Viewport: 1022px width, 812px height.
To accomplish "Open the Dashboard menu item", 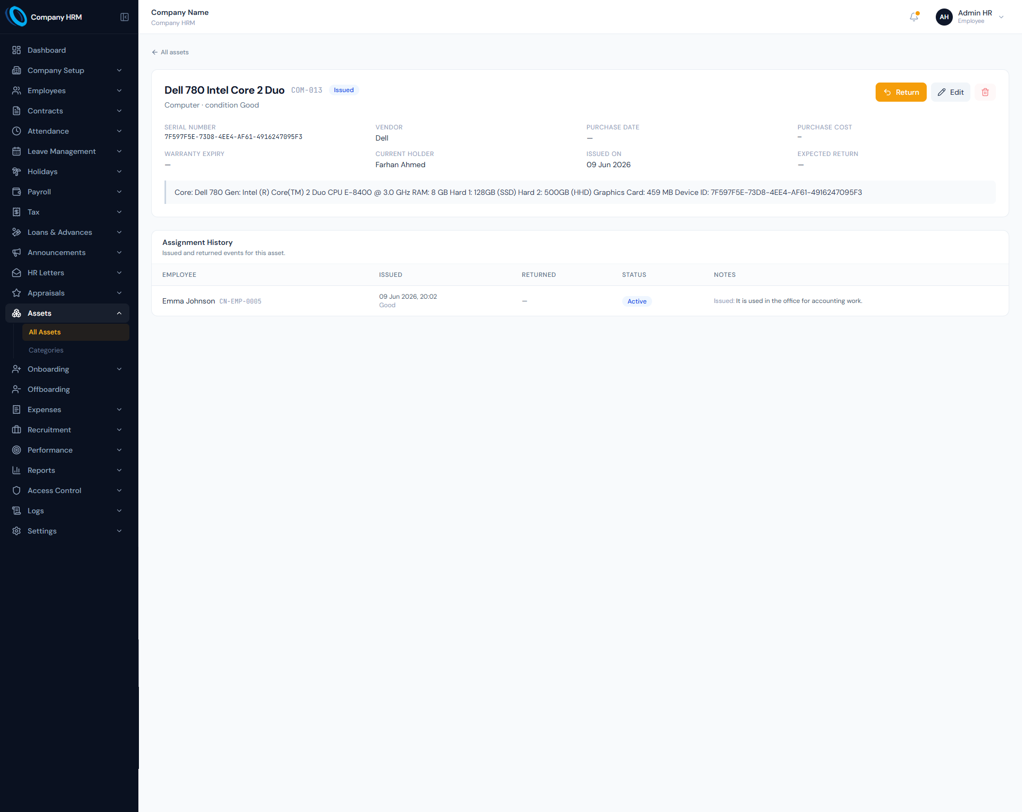I will (67, 50).
